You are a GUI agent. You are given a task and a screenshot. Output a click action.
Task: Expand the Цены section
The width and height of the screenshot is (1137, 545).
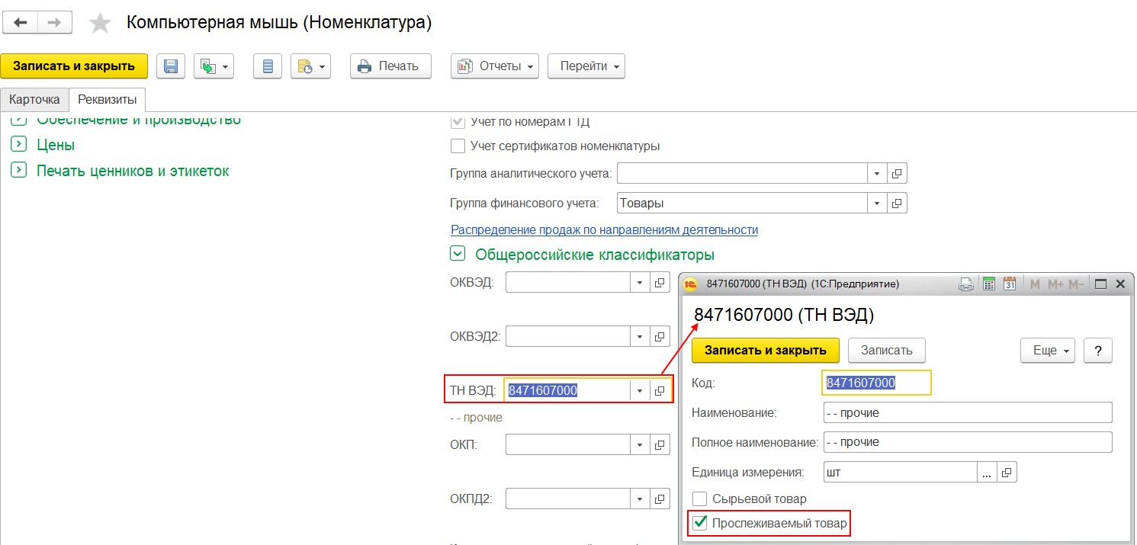click(19, 145)
